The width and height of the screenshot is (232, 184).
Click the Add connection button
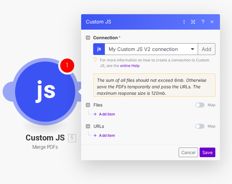click(206, 49)
